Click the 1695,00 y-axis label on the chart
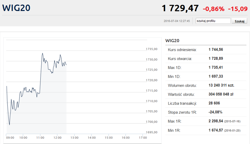Viewport: 250px width, 144px height. coord(152,132)
